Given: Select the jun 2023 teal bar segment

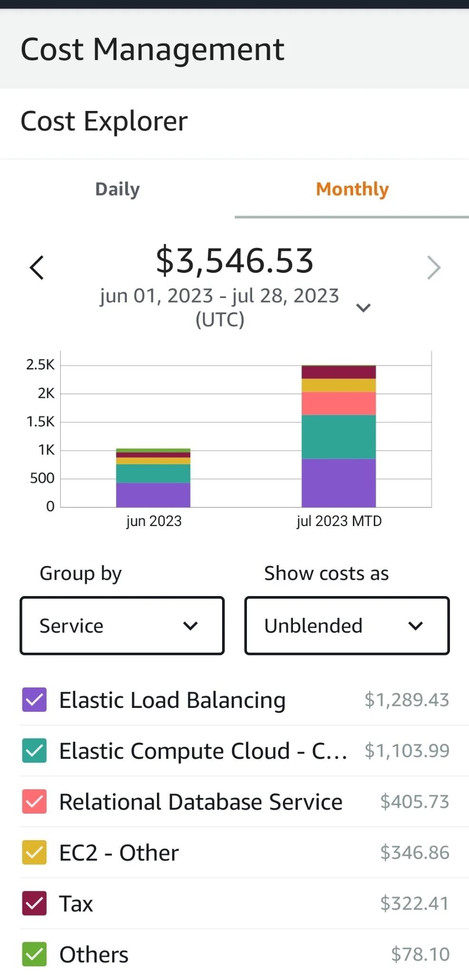Looking at the screenshot, I should click(x=153, y=473).
